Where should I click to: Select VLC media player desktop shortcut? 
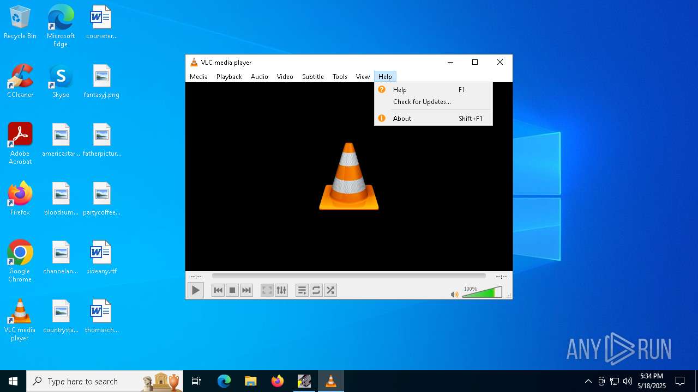(x=20, y=320)
